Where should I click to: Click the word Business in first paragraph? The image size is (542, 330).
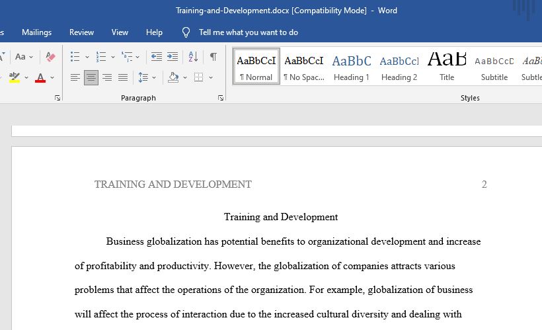click(x=125, y=241)
